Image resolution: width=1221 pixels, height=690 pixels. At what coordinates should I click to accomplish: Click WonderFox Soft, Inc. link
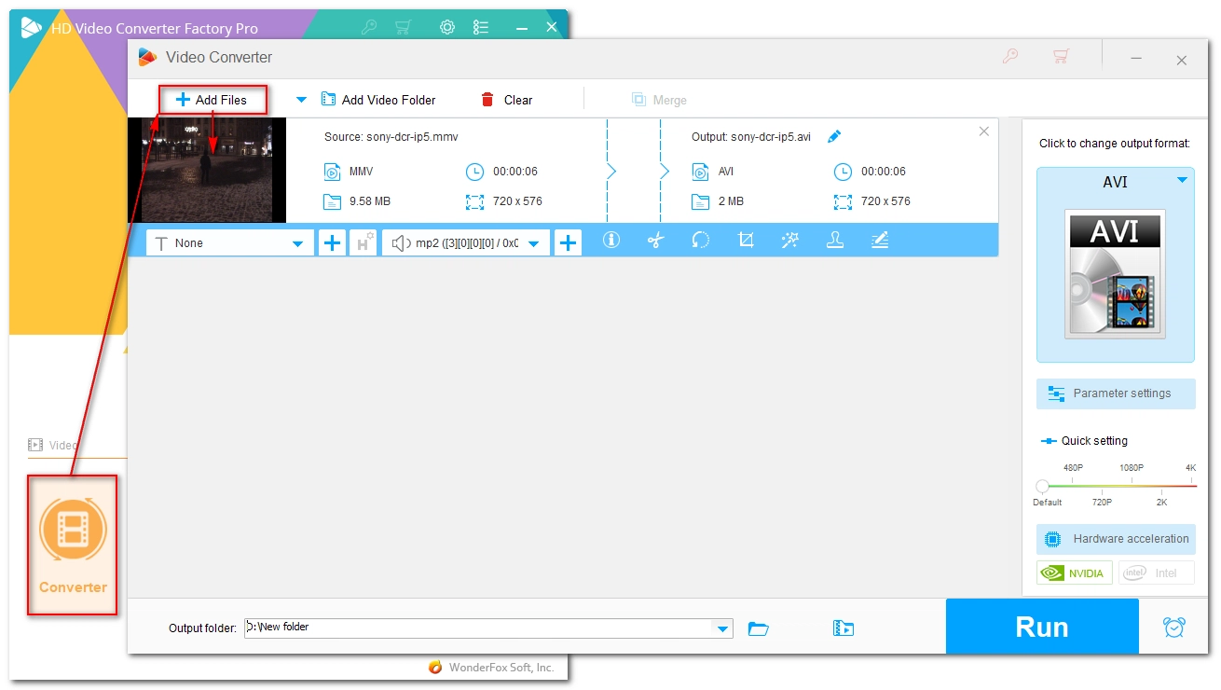501,668
